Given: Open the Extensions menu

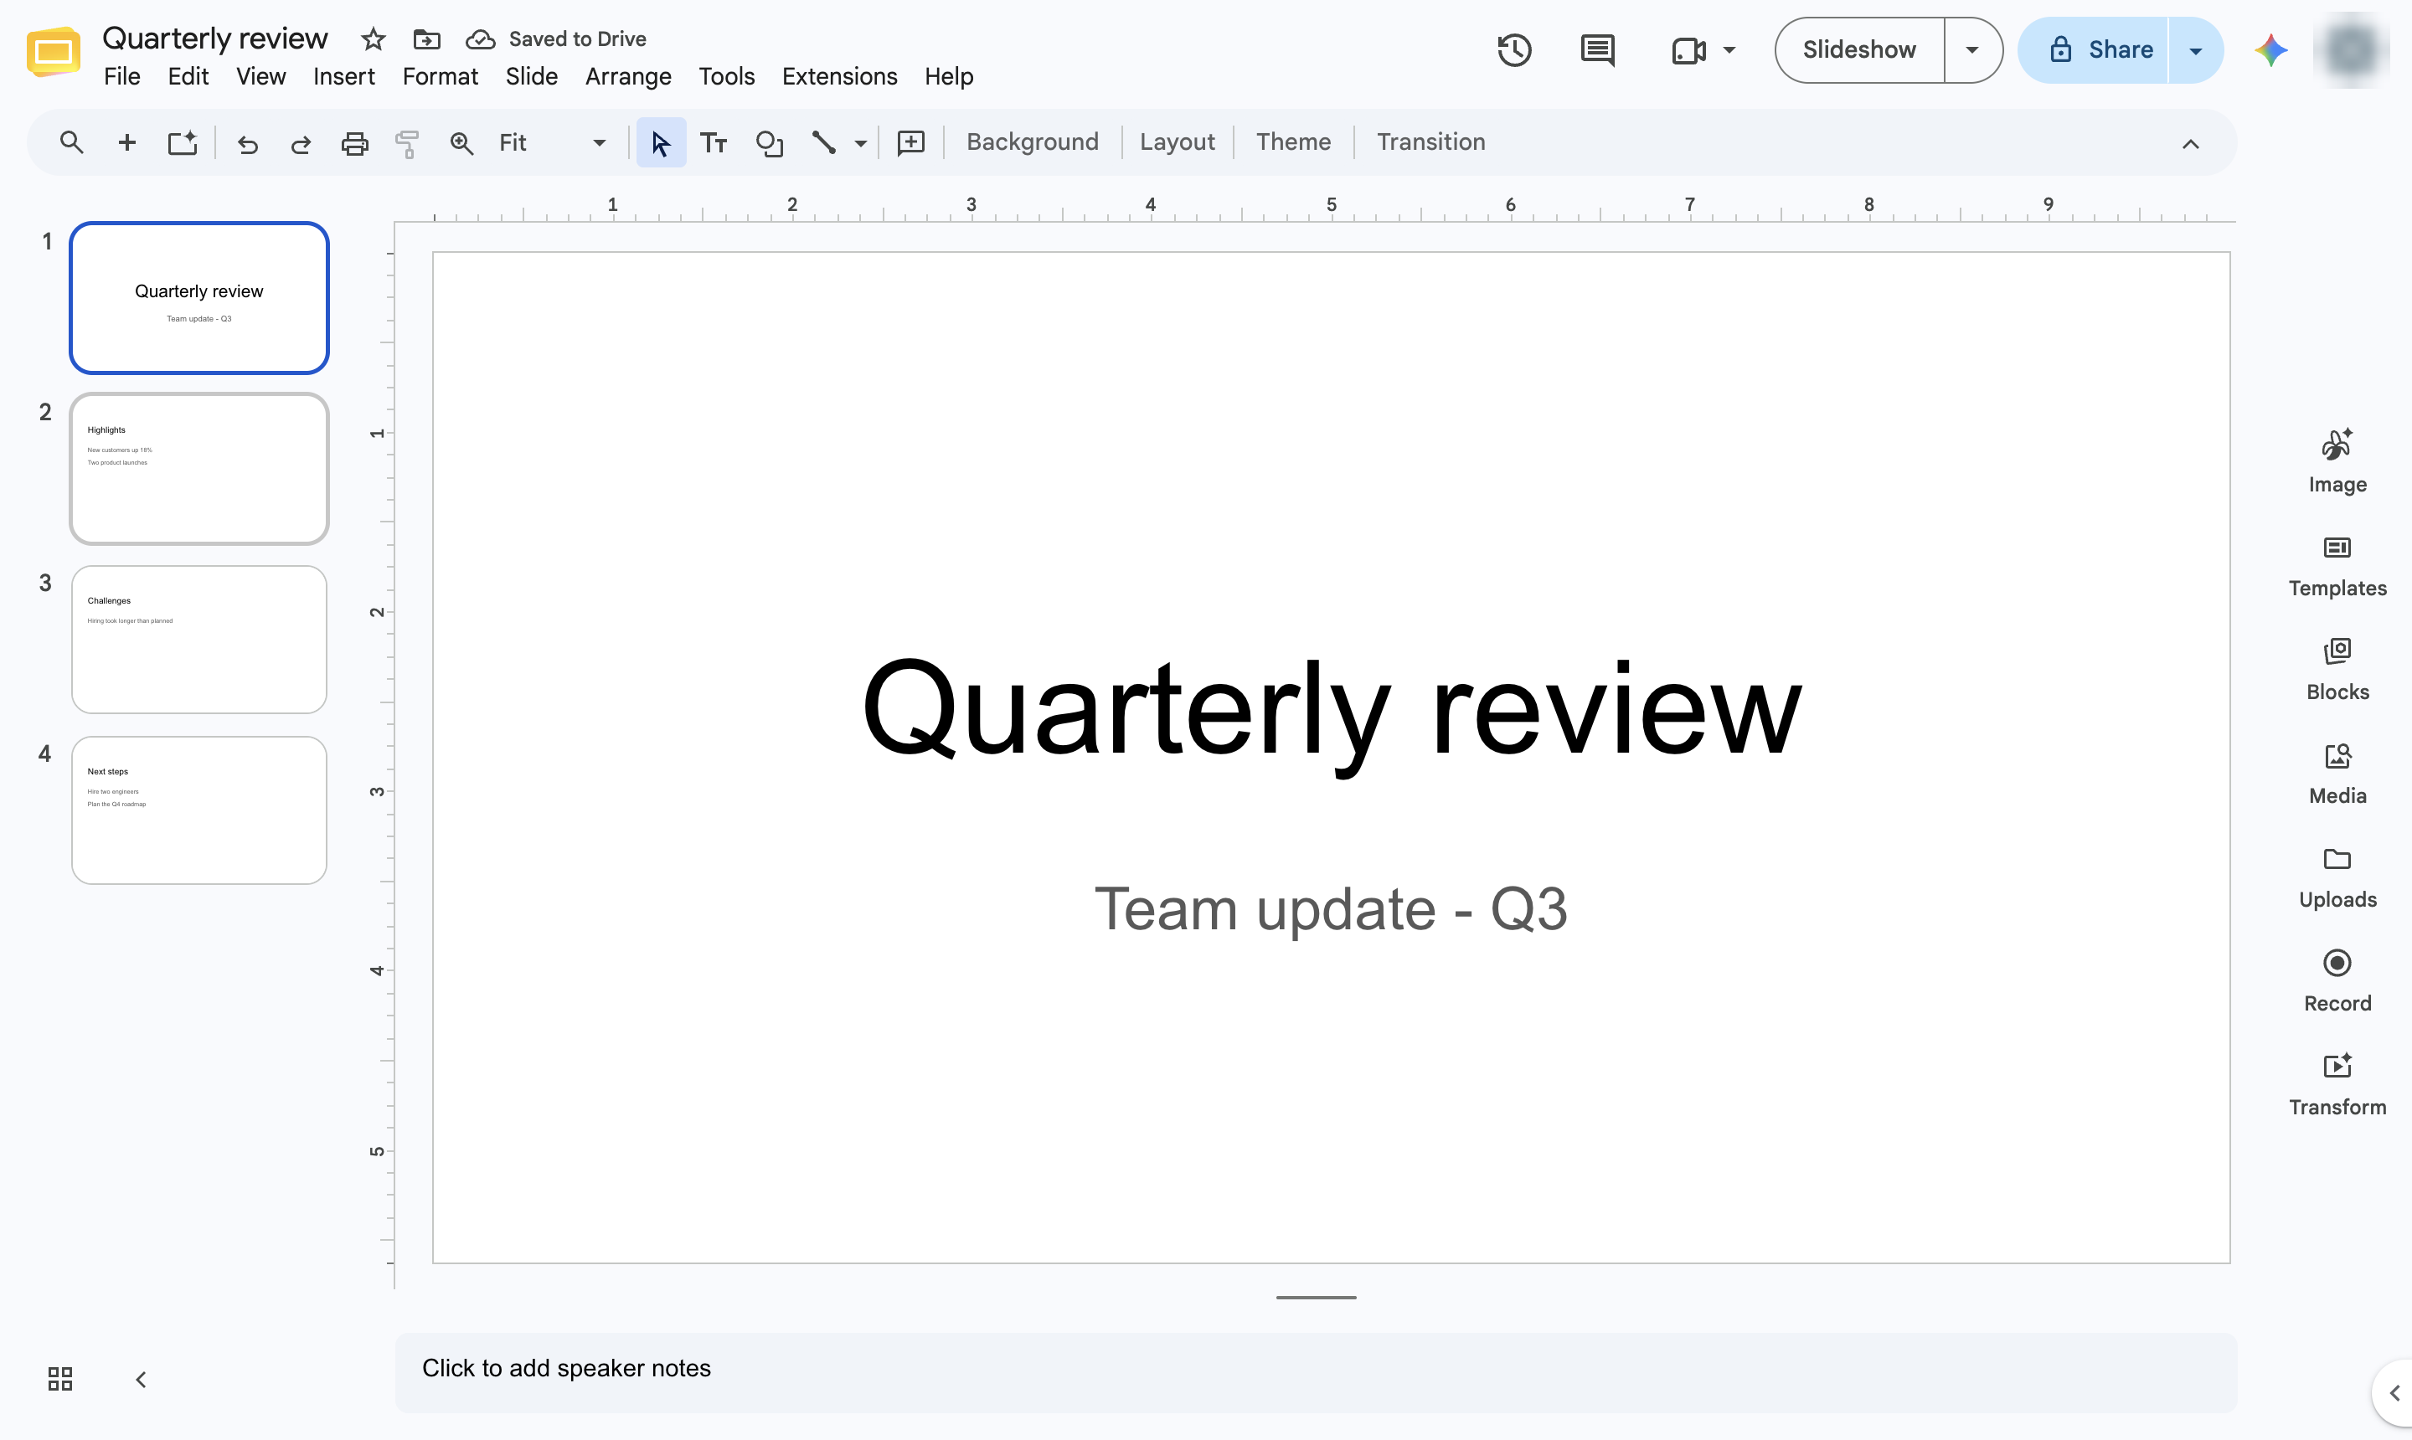Looking at the screenshot, I should point(839,75).
